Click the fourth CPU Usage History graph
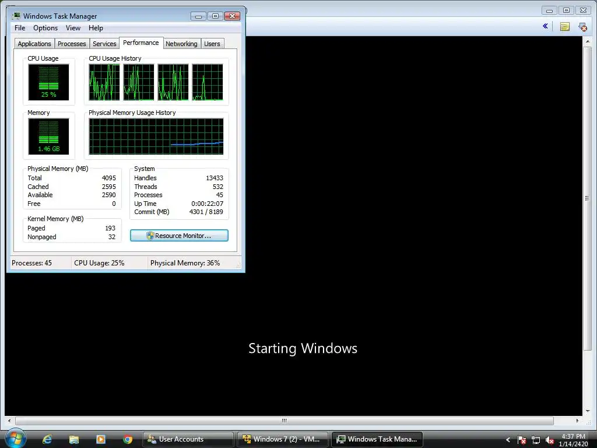This screenshot has width=597, height=448. (208, 82)
